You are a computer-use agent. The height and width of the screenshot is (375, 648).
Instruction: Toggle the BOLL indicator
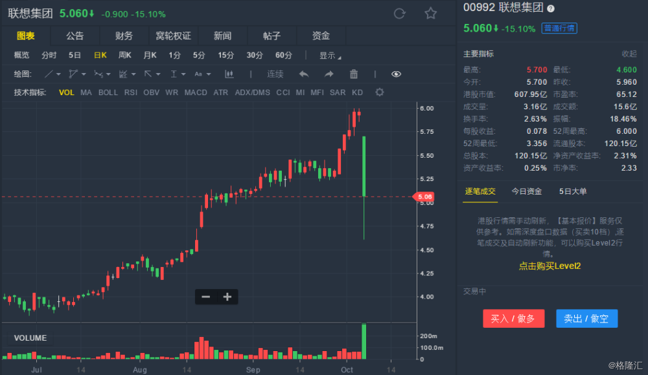[x=108, y=92]
